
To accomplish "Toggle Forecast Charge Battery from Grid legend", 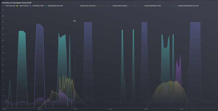I will [x=188, y=6].
